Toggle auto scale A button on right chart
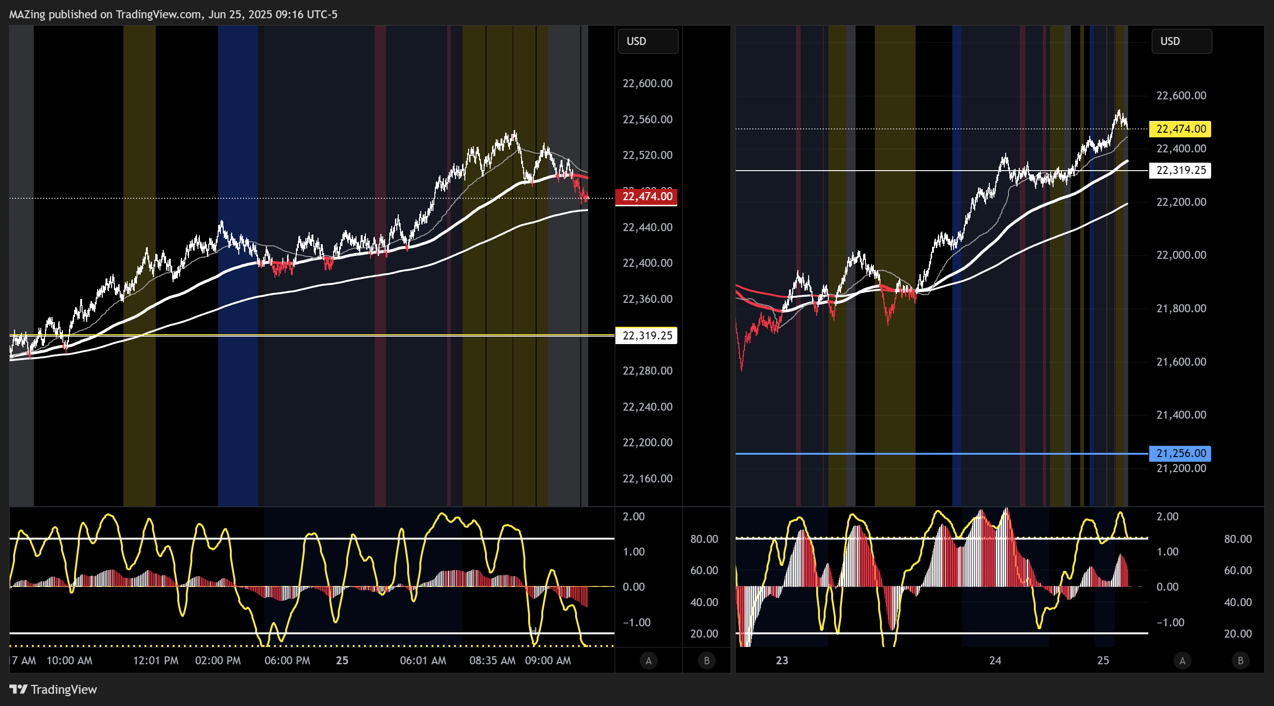Screen dimensions: 1274x706 point(1182,661)
